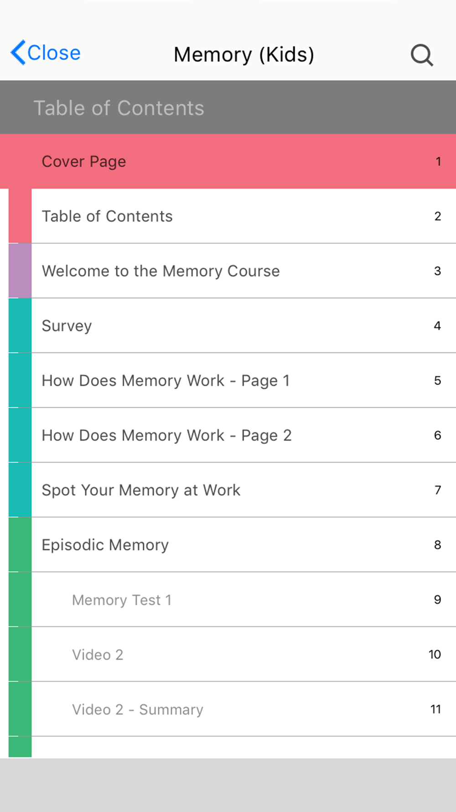This screenshot has height=812, width=456.
Task: Click the blue back chevron icon
Action: (18, 53)
